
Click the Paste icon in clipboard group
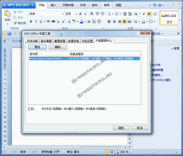tap(7, 13)
